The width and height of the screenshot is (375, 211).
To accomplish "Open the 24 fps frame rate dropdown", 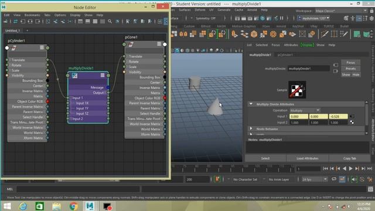I will tap(314, 179).
